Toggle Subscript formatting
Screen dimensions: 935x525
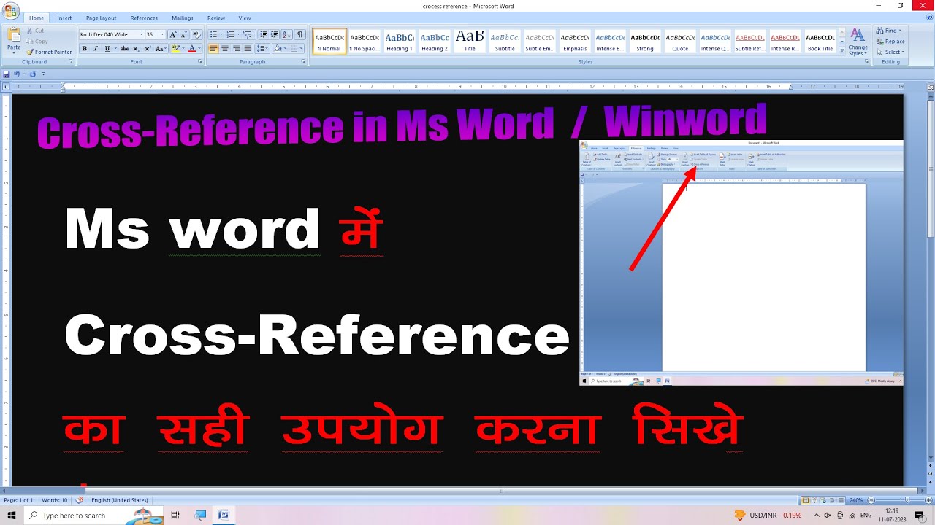pyautogui.click(x=136, y=49)
